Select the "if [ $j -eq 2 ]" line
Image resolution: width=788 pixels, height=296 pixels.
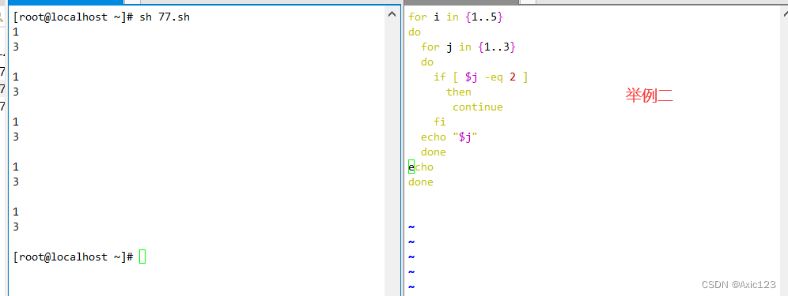tap(480, 77)
